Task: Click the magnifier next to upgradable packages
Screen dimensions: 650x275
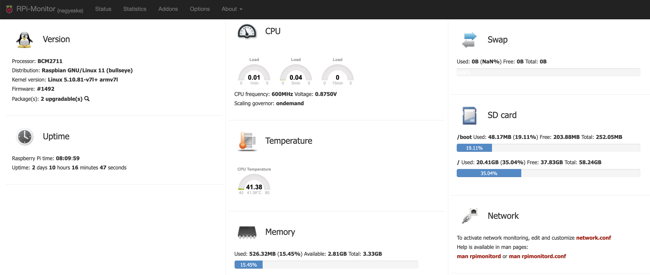Action: 87,99
